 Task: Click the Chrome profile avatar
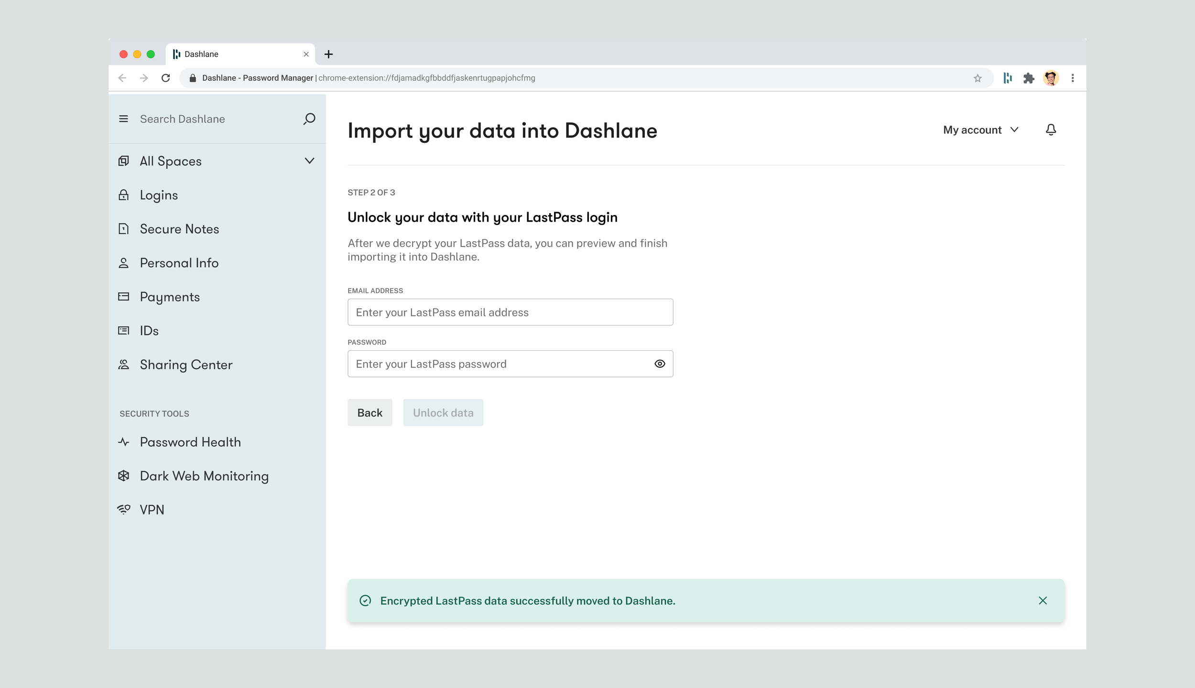[x=1051, y=78]
